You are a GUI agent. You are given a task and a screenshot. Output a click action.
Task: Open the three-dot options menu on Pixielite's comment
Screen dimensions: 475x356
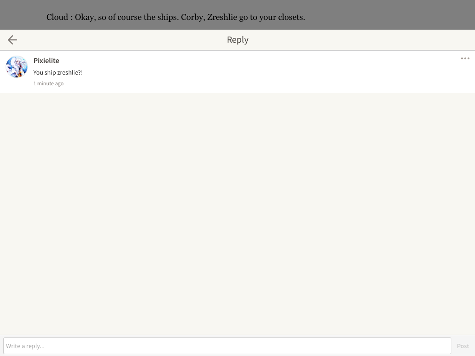(x=465, y=58)
